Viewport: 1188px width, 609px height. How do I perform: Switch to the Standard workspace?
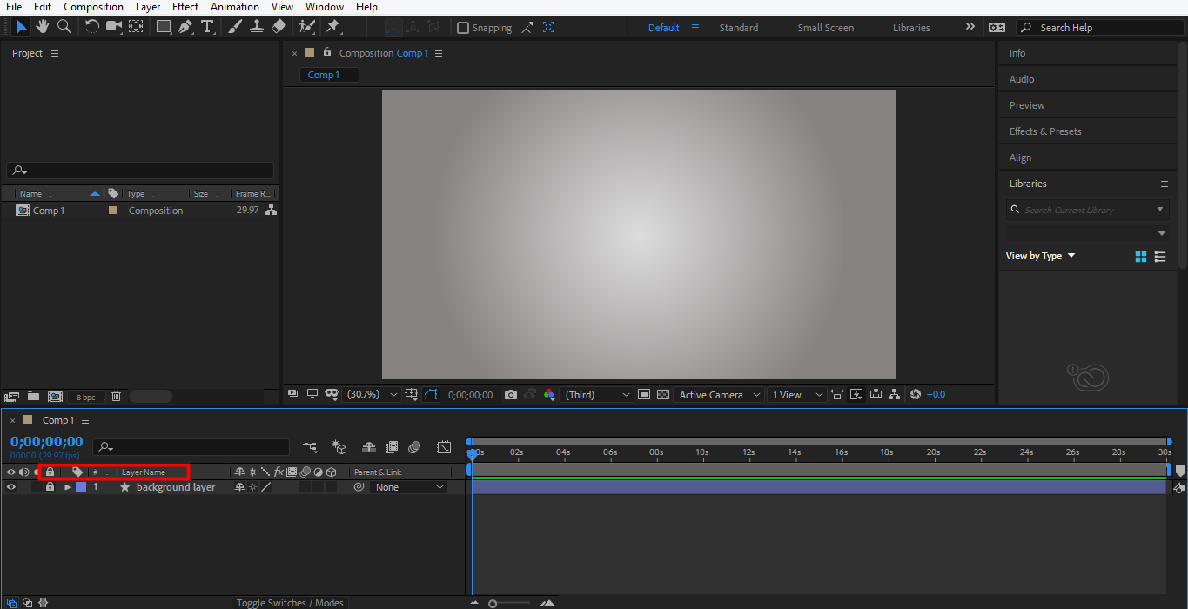tap(738, 28)
